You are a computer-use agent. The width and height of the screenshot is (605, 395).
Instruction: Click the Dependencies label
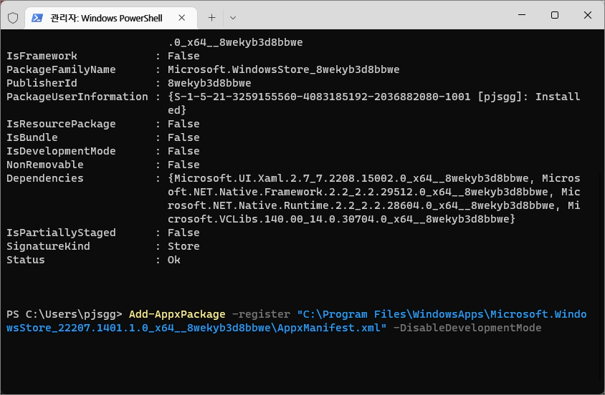tap(44, 178)
